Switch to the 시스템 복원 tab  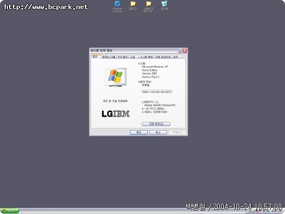coord(146,57)
